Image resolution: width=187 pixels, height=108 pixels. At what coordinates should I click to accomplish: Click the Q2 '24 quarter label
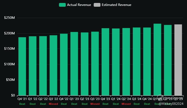[126, 99]
